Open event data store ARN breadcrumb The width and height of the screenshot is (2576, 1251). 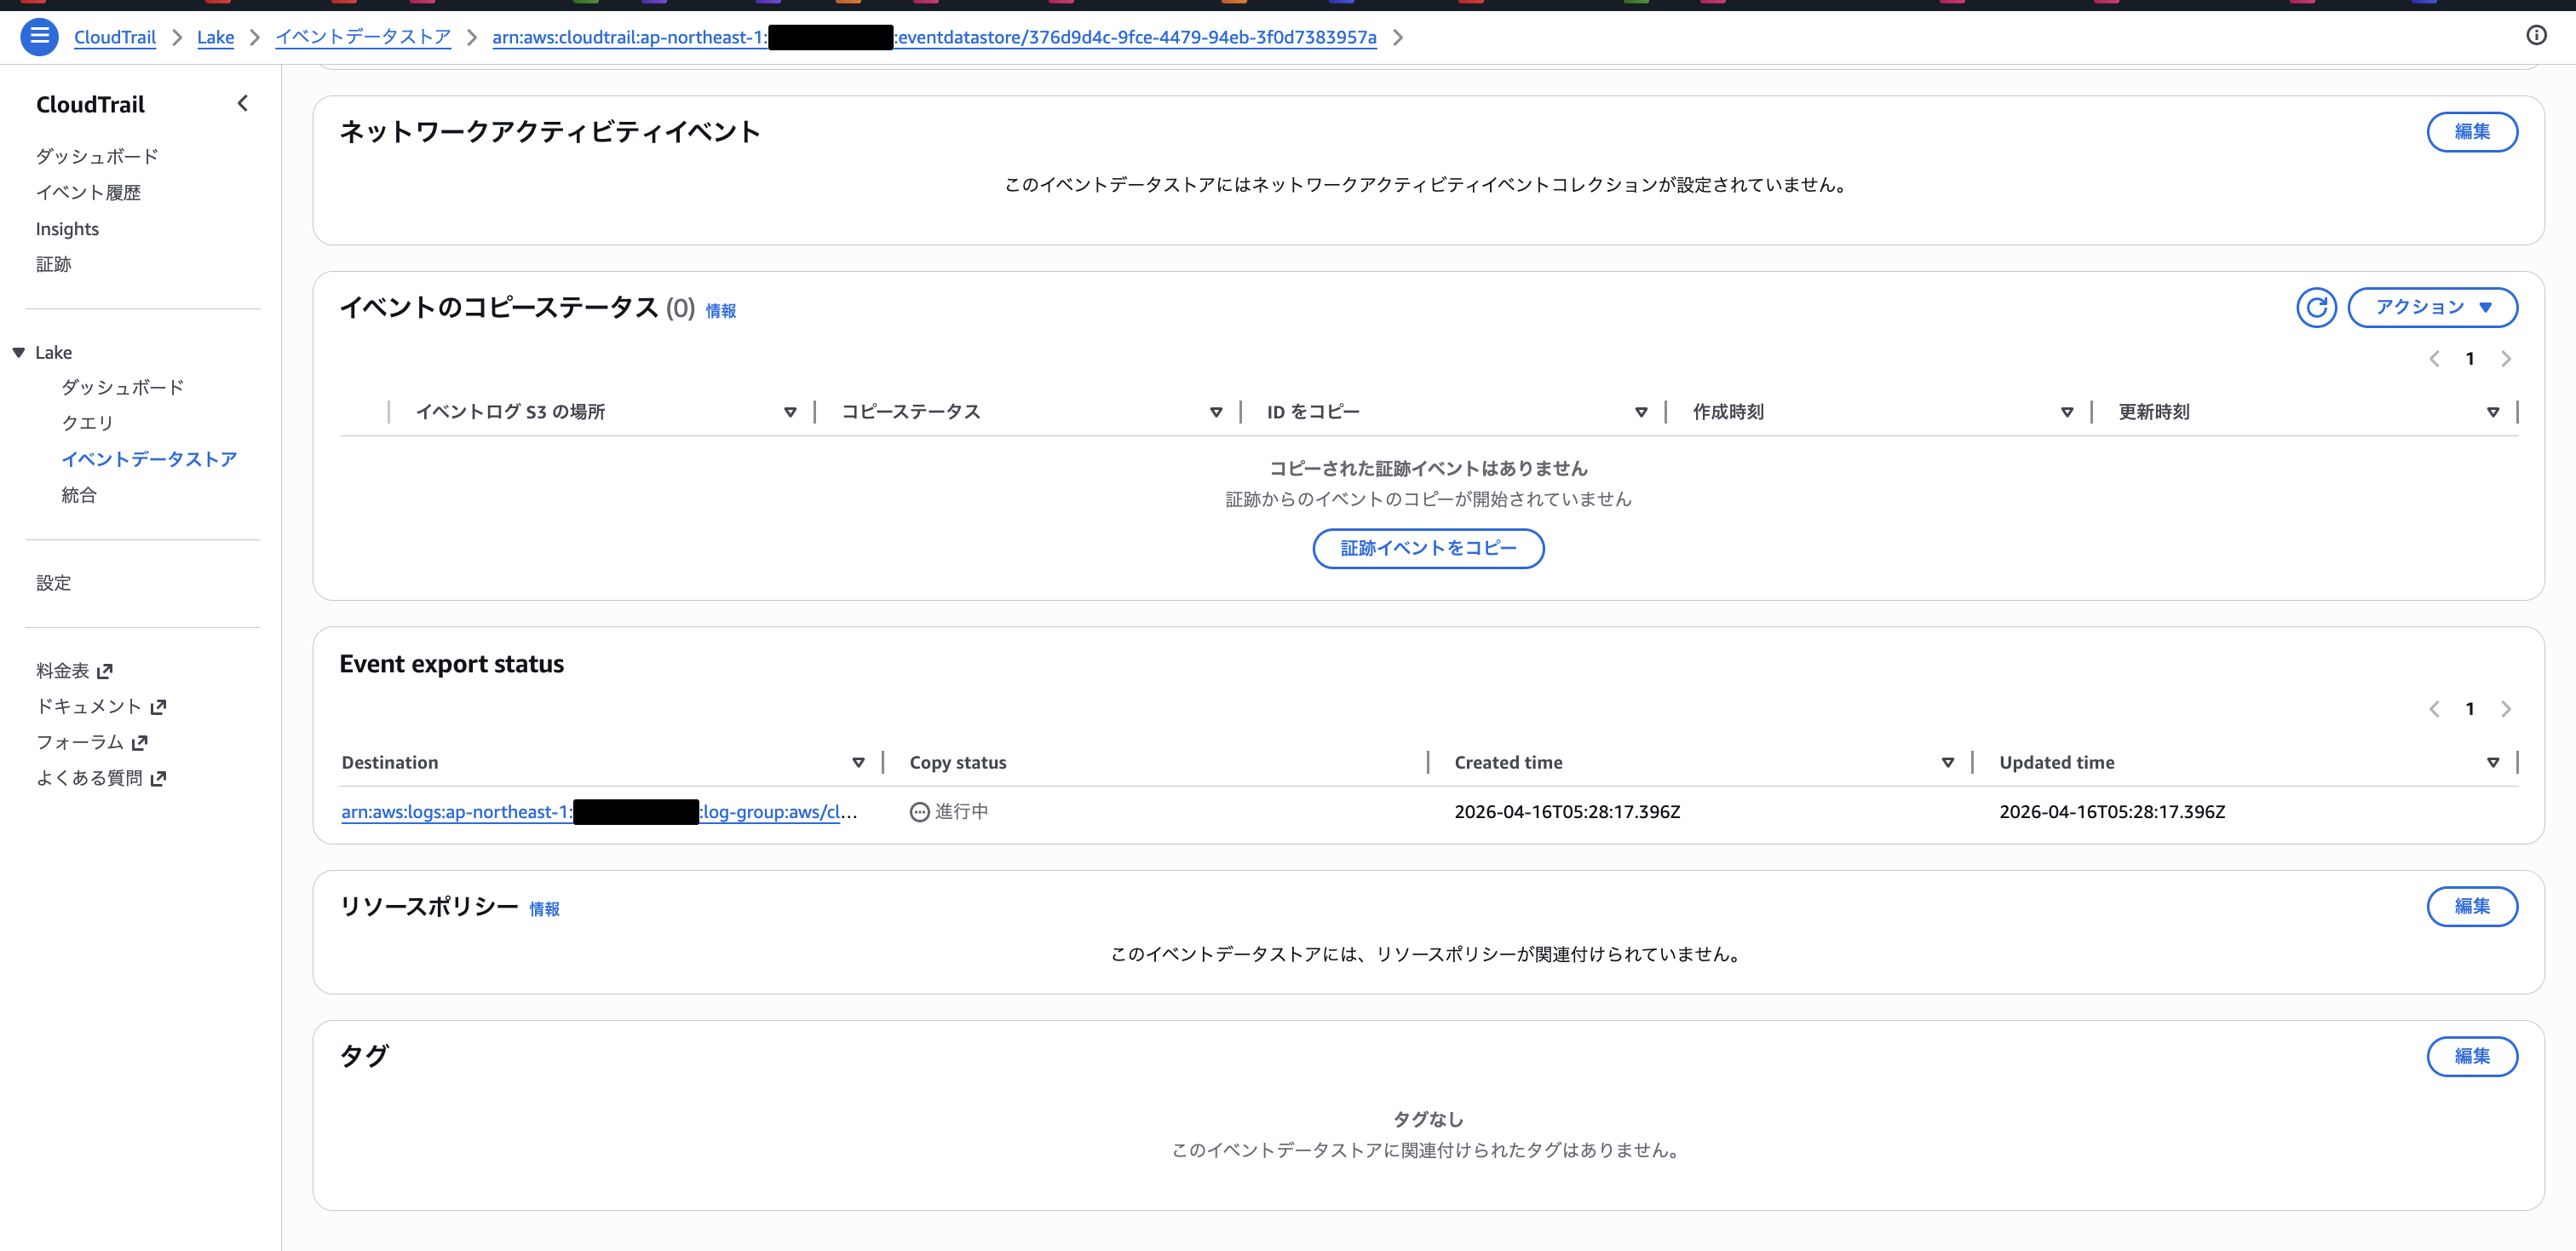click(x=934, y=37)
